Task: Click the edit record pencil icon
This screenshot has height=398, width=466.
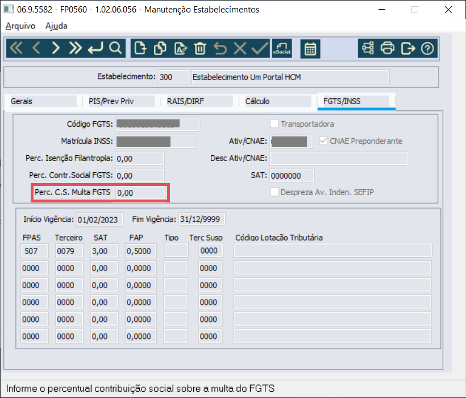Action: 180,48
